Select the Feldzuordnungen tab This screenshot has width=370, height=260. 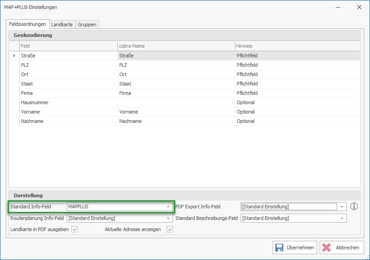(28, 24)
